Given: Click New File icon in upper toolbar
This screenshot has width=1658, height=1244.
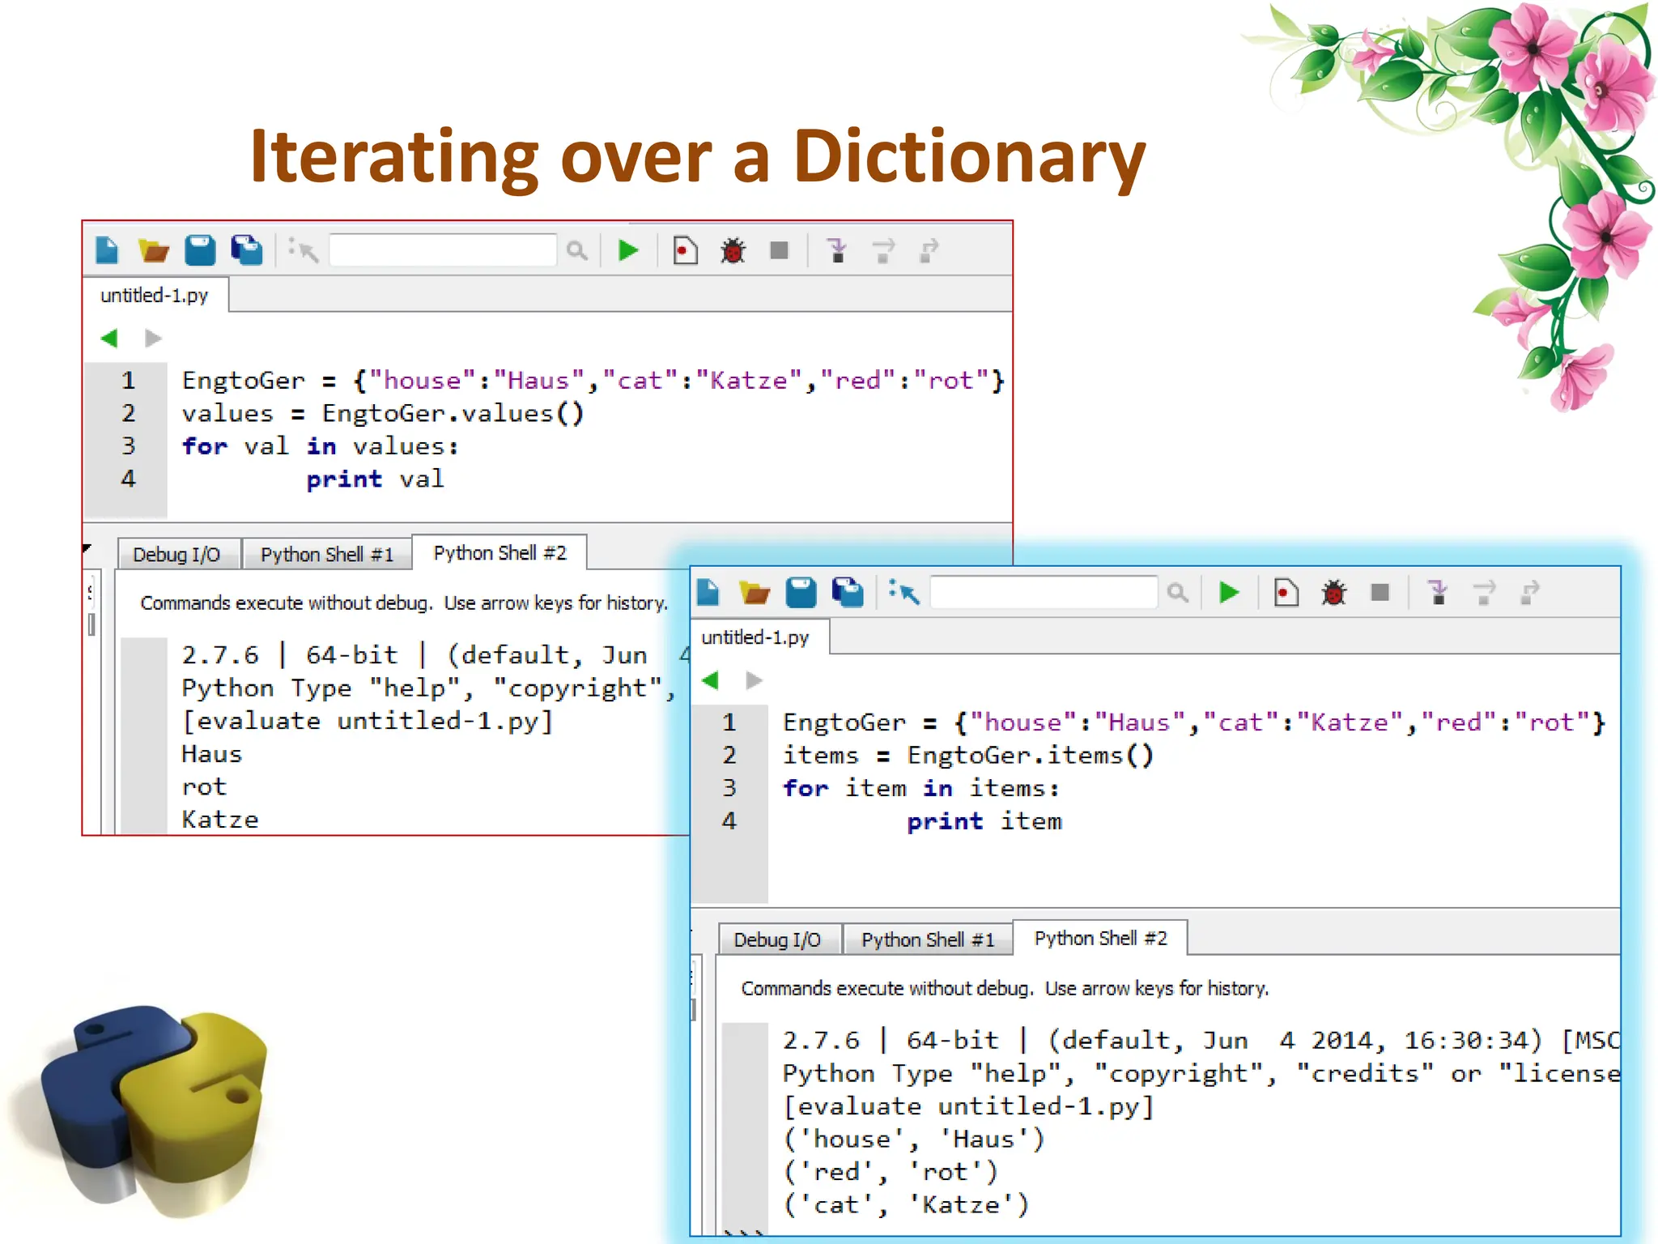Looking at the screenshot, I should (107, 250).
